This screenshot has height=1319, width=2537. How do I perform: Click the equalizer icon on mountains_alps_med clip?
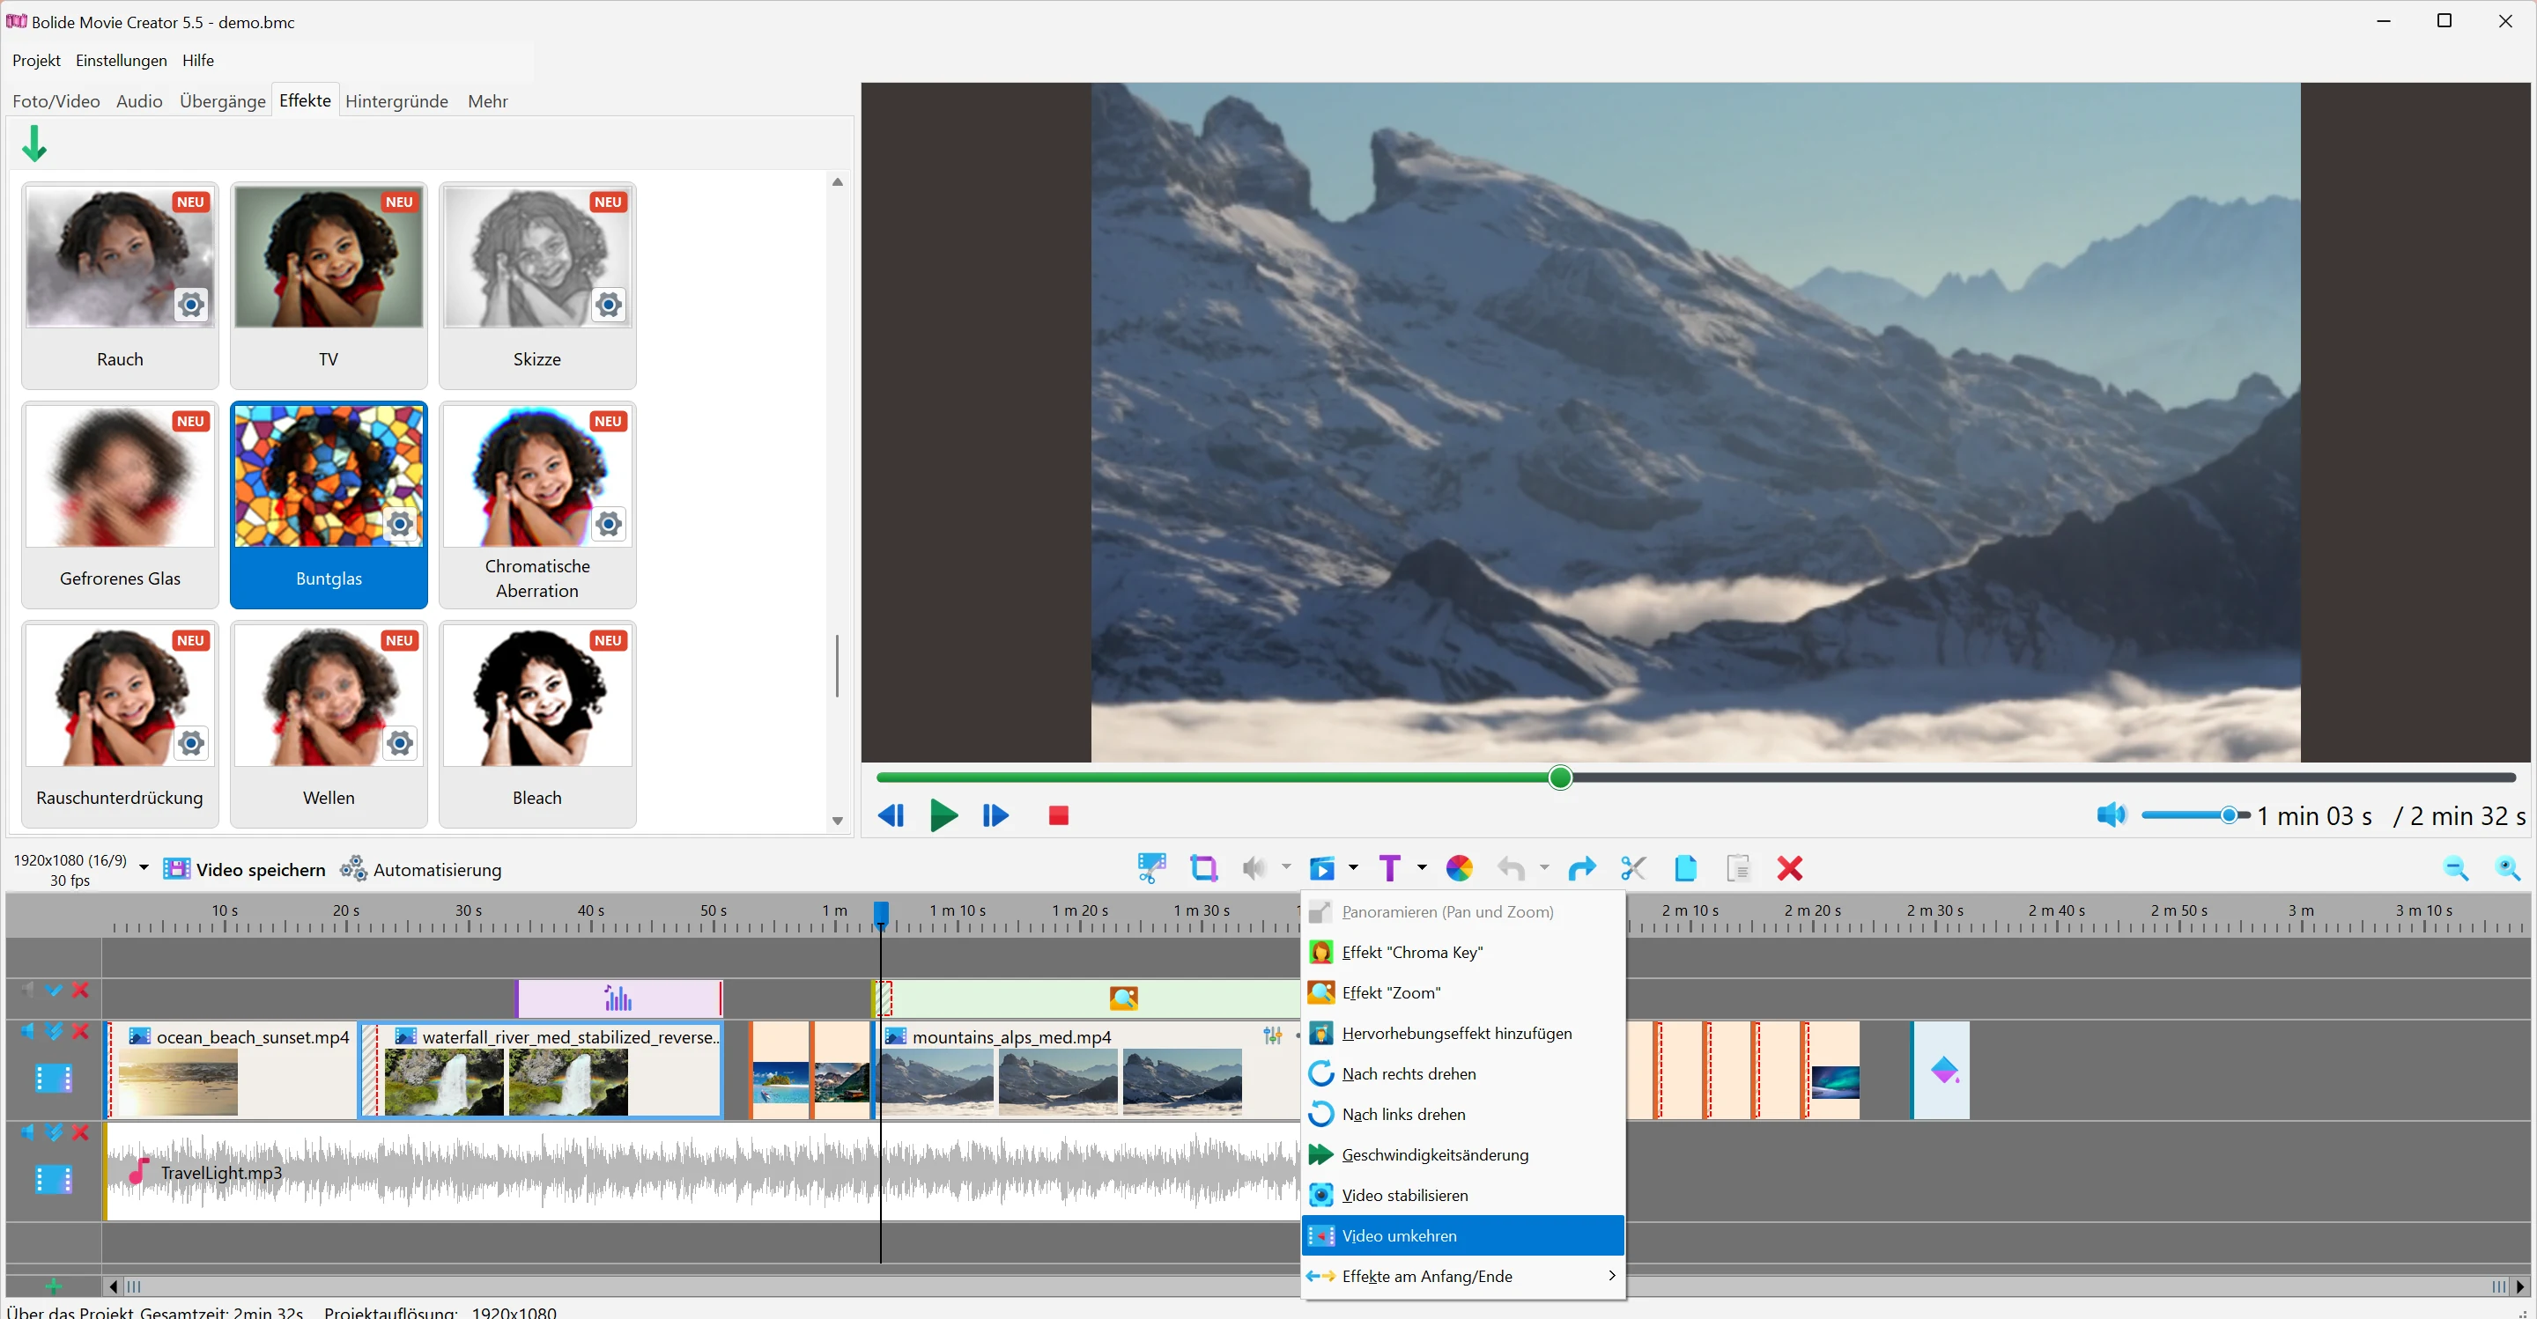coord(1272,1035)
